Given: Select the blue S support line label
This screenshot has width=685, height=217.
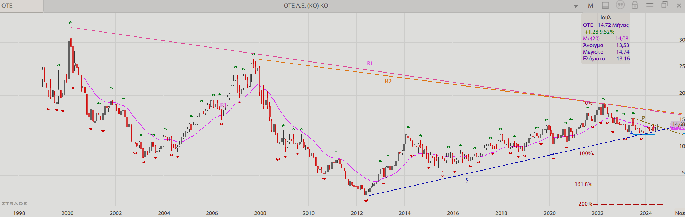Looking at the screenshot, I should (467, 181).
